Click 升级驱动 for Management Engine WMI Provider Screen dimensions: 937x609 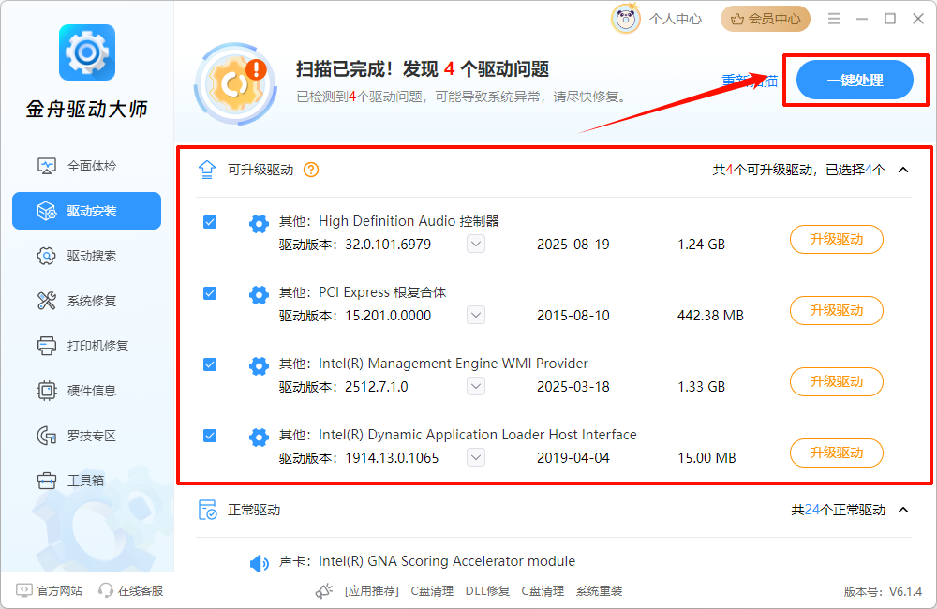click(836, 381)
